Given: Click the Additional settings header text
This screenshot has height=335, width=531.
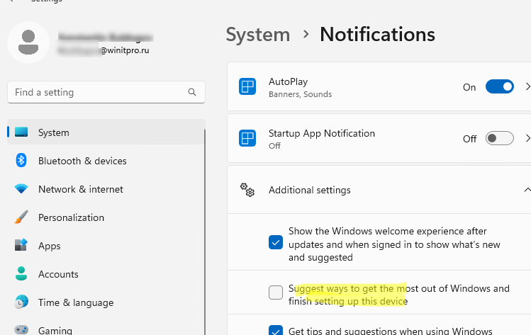Looking at the screenshot, I should (x=310, y=191).
